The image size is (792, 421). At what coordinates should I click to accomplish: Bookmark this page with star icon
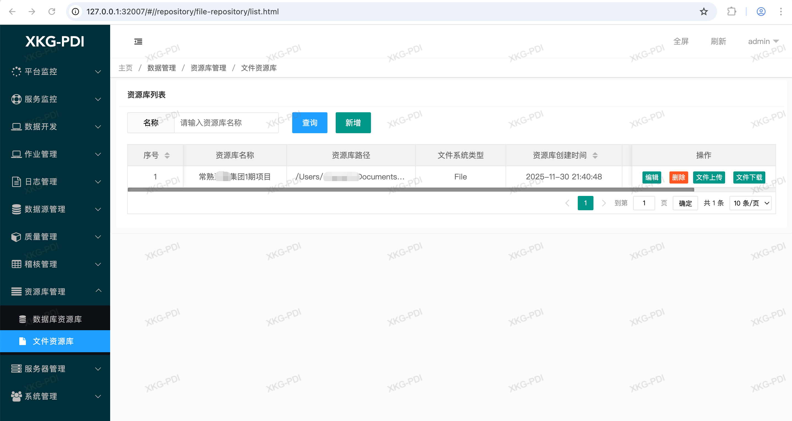pos(703,12)
